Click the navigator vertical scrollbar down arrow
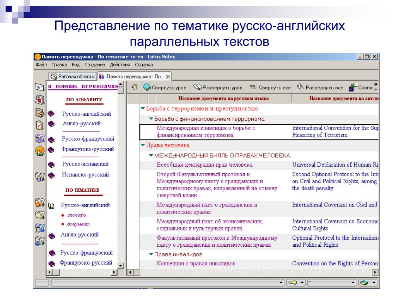This screenshot has width=396, height=297. 121,266
